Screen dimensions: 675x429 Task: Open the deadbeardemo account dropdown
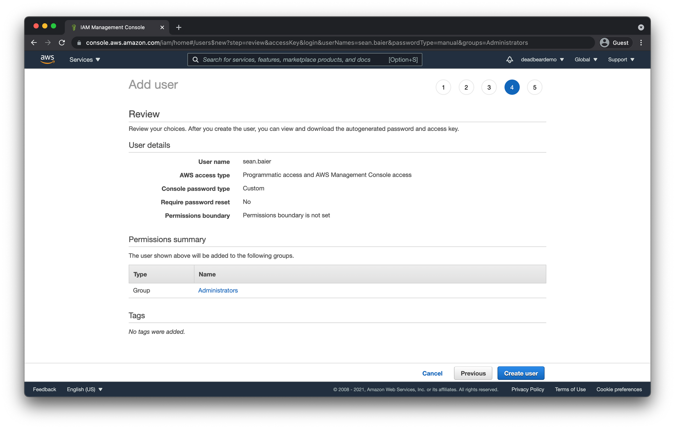(x=542, y=60)
